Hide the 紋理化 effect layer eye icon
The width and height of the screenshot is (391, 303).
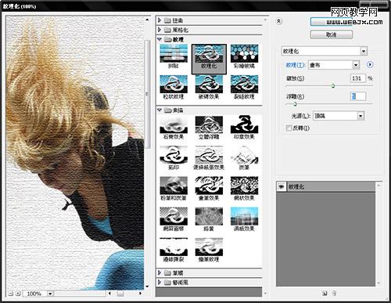point(282,187)
